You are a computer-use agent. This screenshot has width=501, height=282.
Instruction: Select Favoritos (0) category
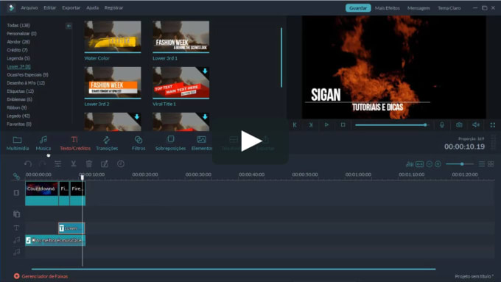tap(19, 124)
